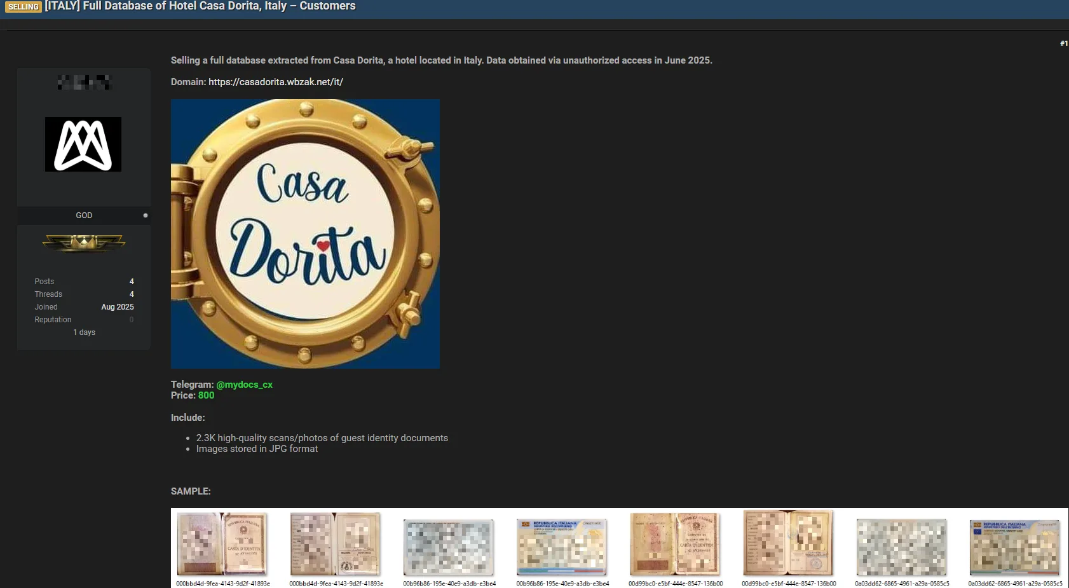Click the post number #1 marker
This screenshot has width=1069, height=588.
(1063, 43)
